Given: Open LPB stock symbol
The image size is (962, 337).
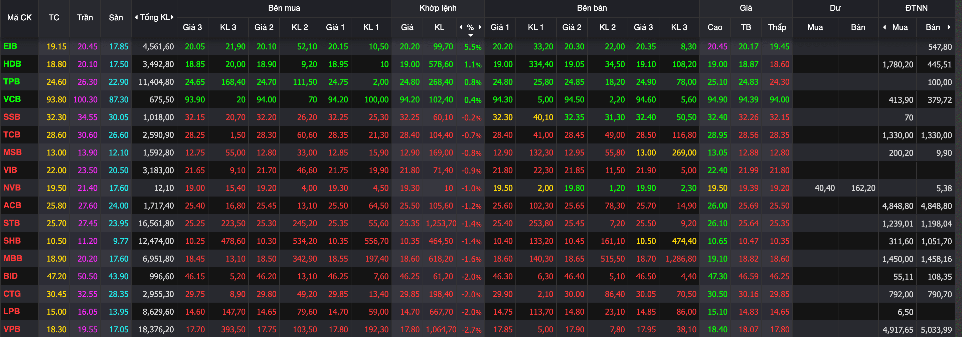Looking at the screenshot, I should tap(12, 311).
